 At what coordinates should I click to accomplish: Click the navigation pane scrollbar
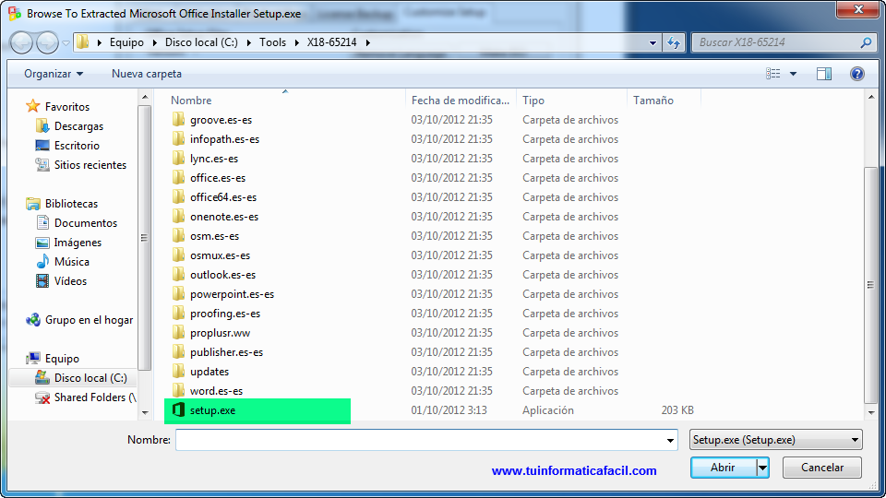pos(145,237)
